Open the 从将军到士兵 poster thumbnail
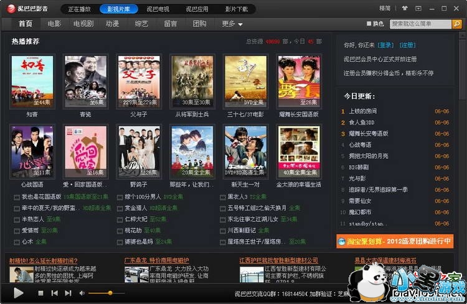This screenshot has height=304, width=467. click(x=192, y=82)
